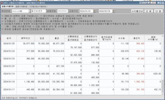165x100 pixels.
Task: Click the second title bar tool icon
Action: [x=144, y=3]
